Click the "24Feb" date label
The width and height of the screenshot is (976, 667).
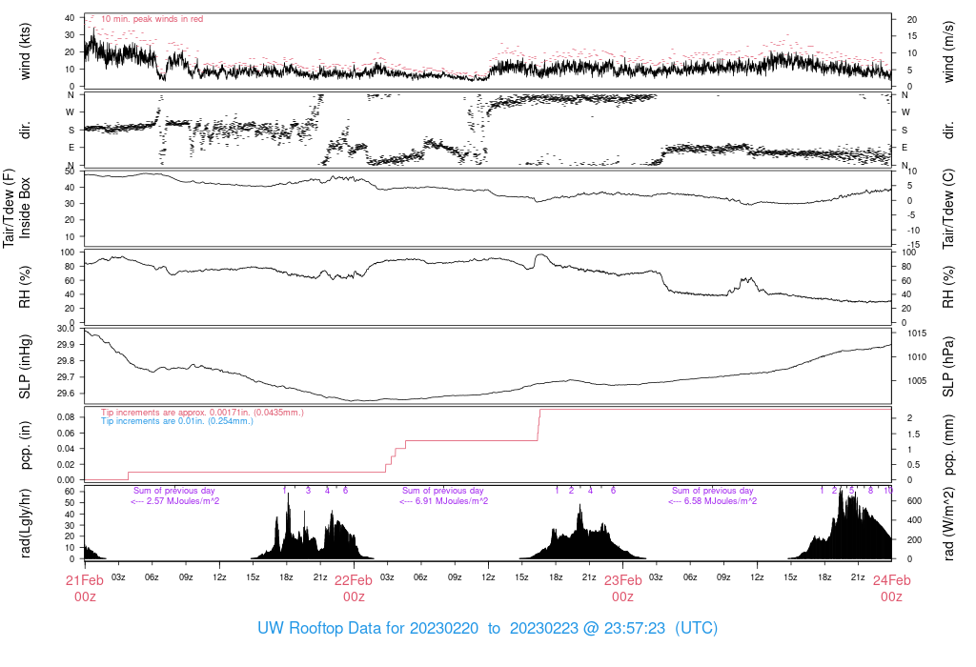(891, 580)
